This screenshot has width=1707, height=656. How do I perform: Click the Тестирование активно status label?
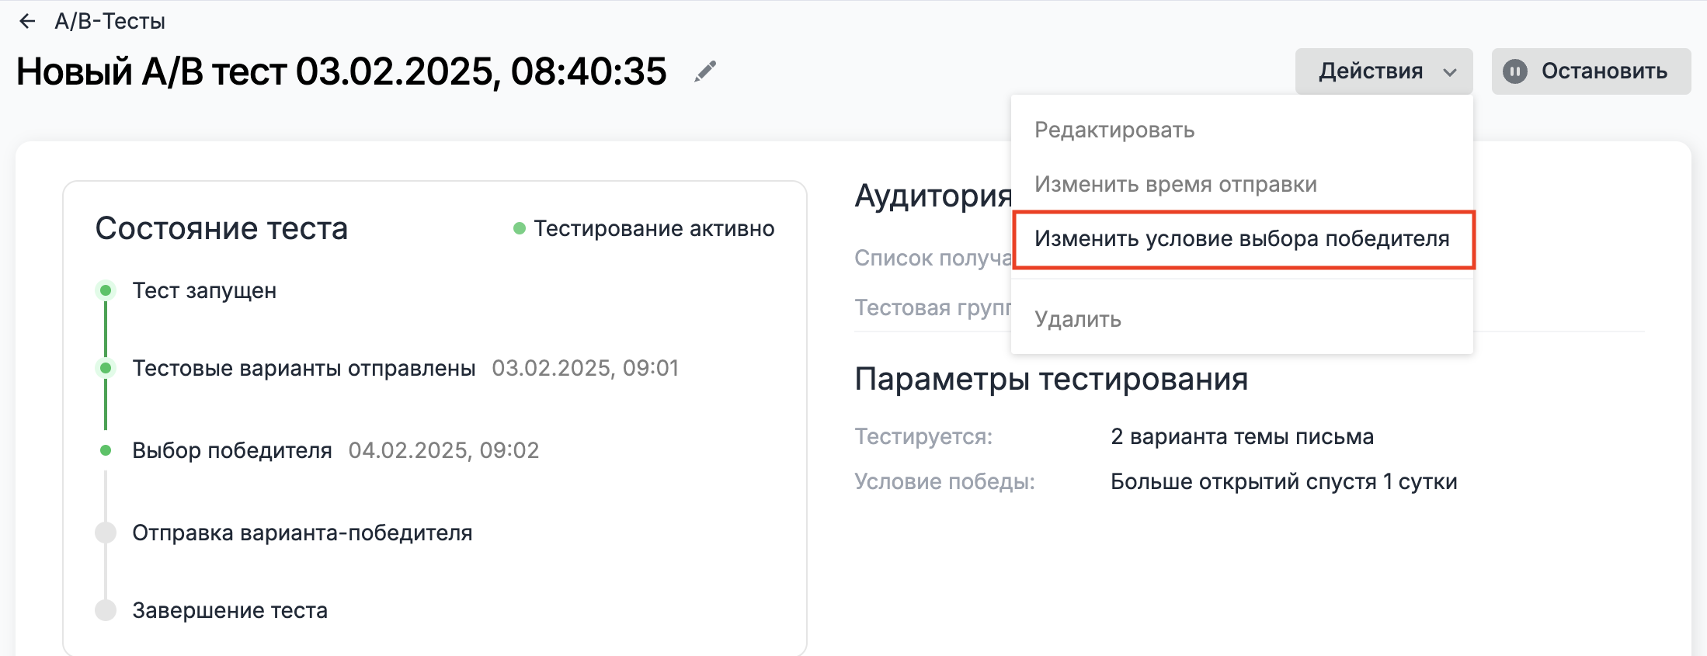point(653,228)
